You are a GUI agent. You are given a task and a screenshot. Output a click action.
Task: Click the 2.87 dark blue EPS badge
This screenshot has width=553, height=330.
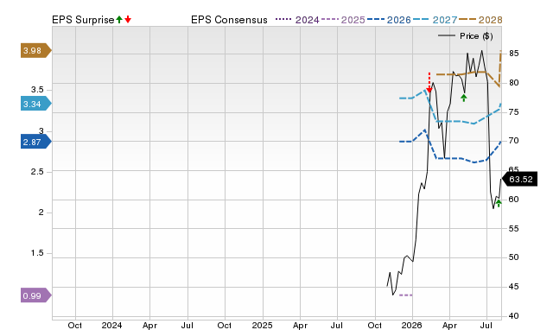(36, 142)
